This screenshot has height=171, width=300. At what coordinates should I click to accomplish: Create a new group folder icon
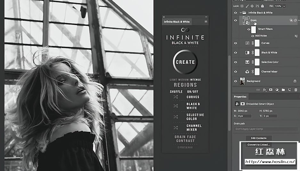click(283, 90)
